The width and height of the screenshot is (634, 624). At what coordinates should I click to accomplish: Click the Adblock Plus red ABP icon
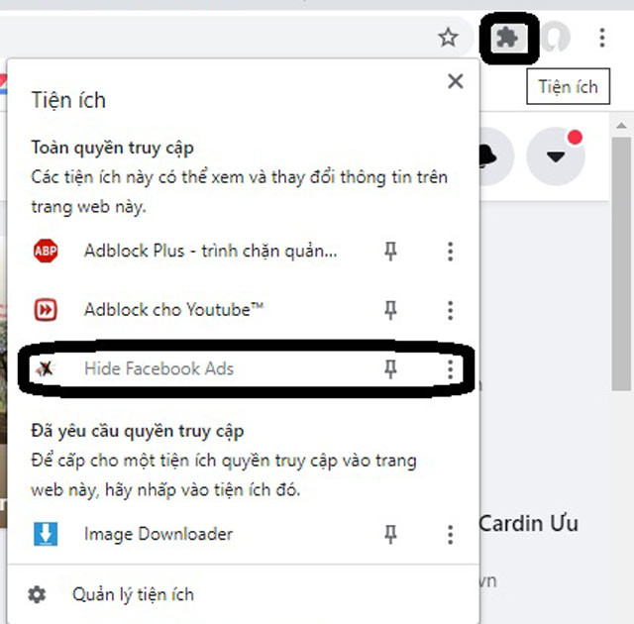pyautogui.click(x=46, y=252)
